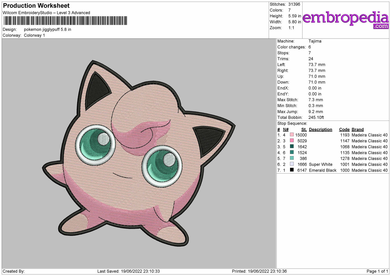Viewport: 391px width, 276px height.
Task: Click stitch count '1524' in row 4
Action: tap(302, 153)
